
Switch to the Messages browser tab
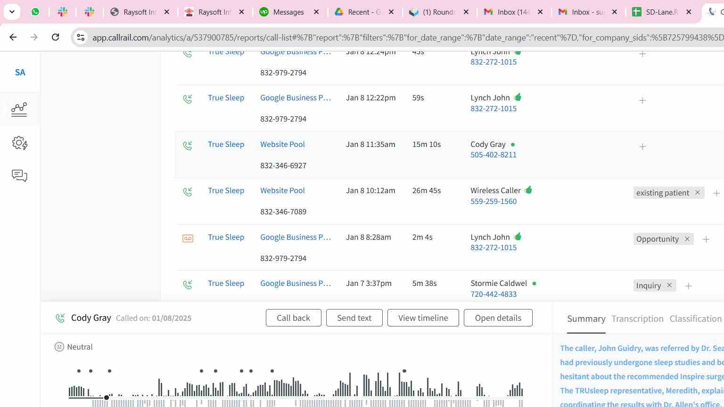point(290,12)
